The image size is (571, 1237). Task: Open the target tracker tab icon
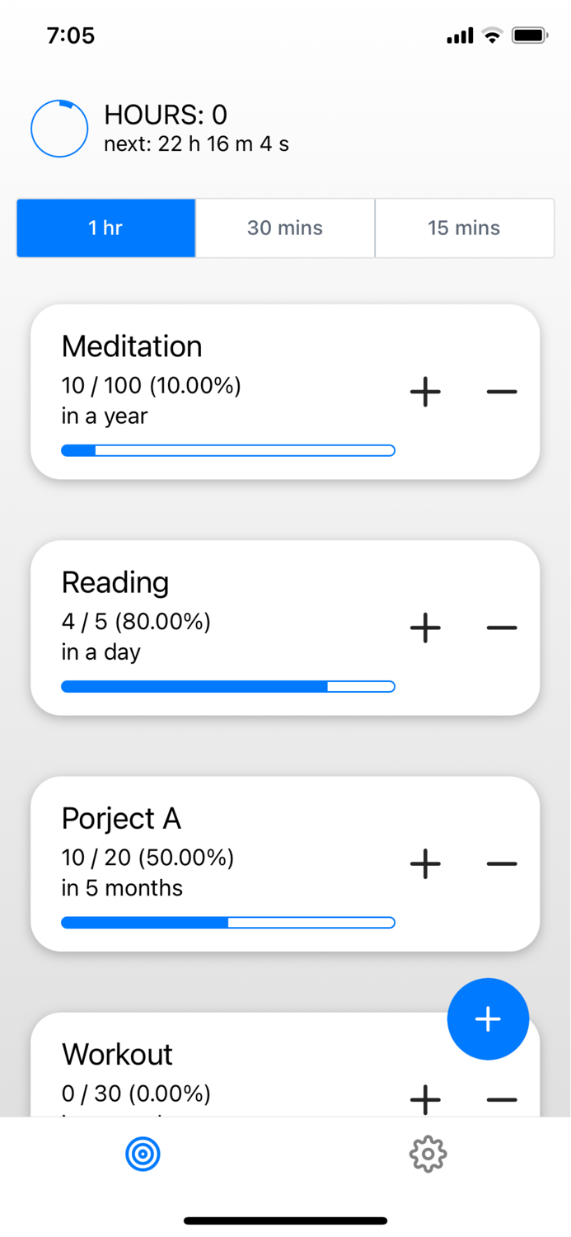click(x=143, y=1155)
